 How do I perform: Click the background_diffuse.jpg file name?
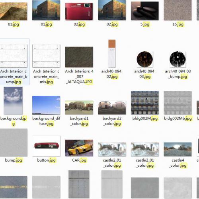click(x=46, y=121)
